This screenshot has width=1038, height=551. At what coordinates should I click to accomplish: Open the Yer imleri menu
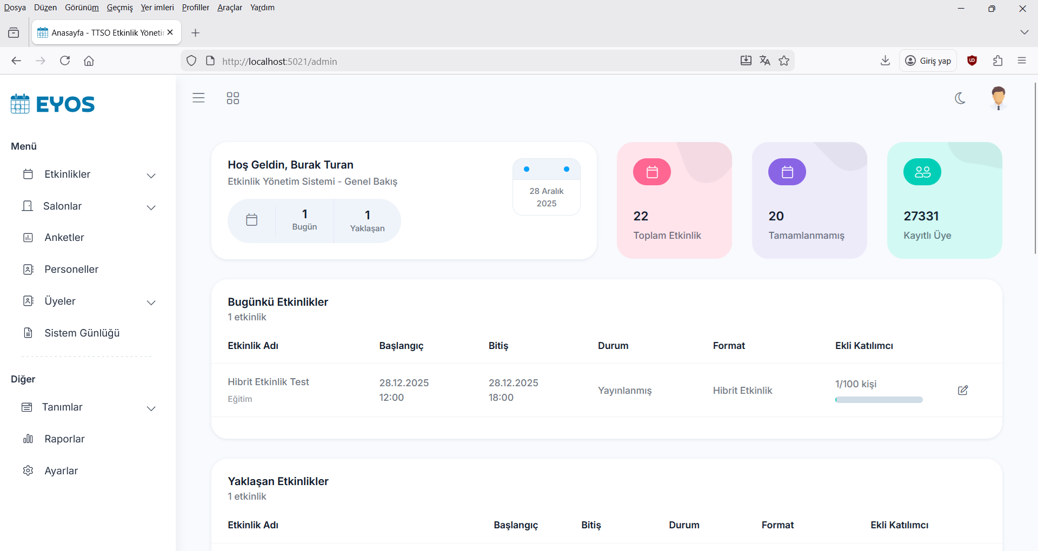(x=157, y=8)
